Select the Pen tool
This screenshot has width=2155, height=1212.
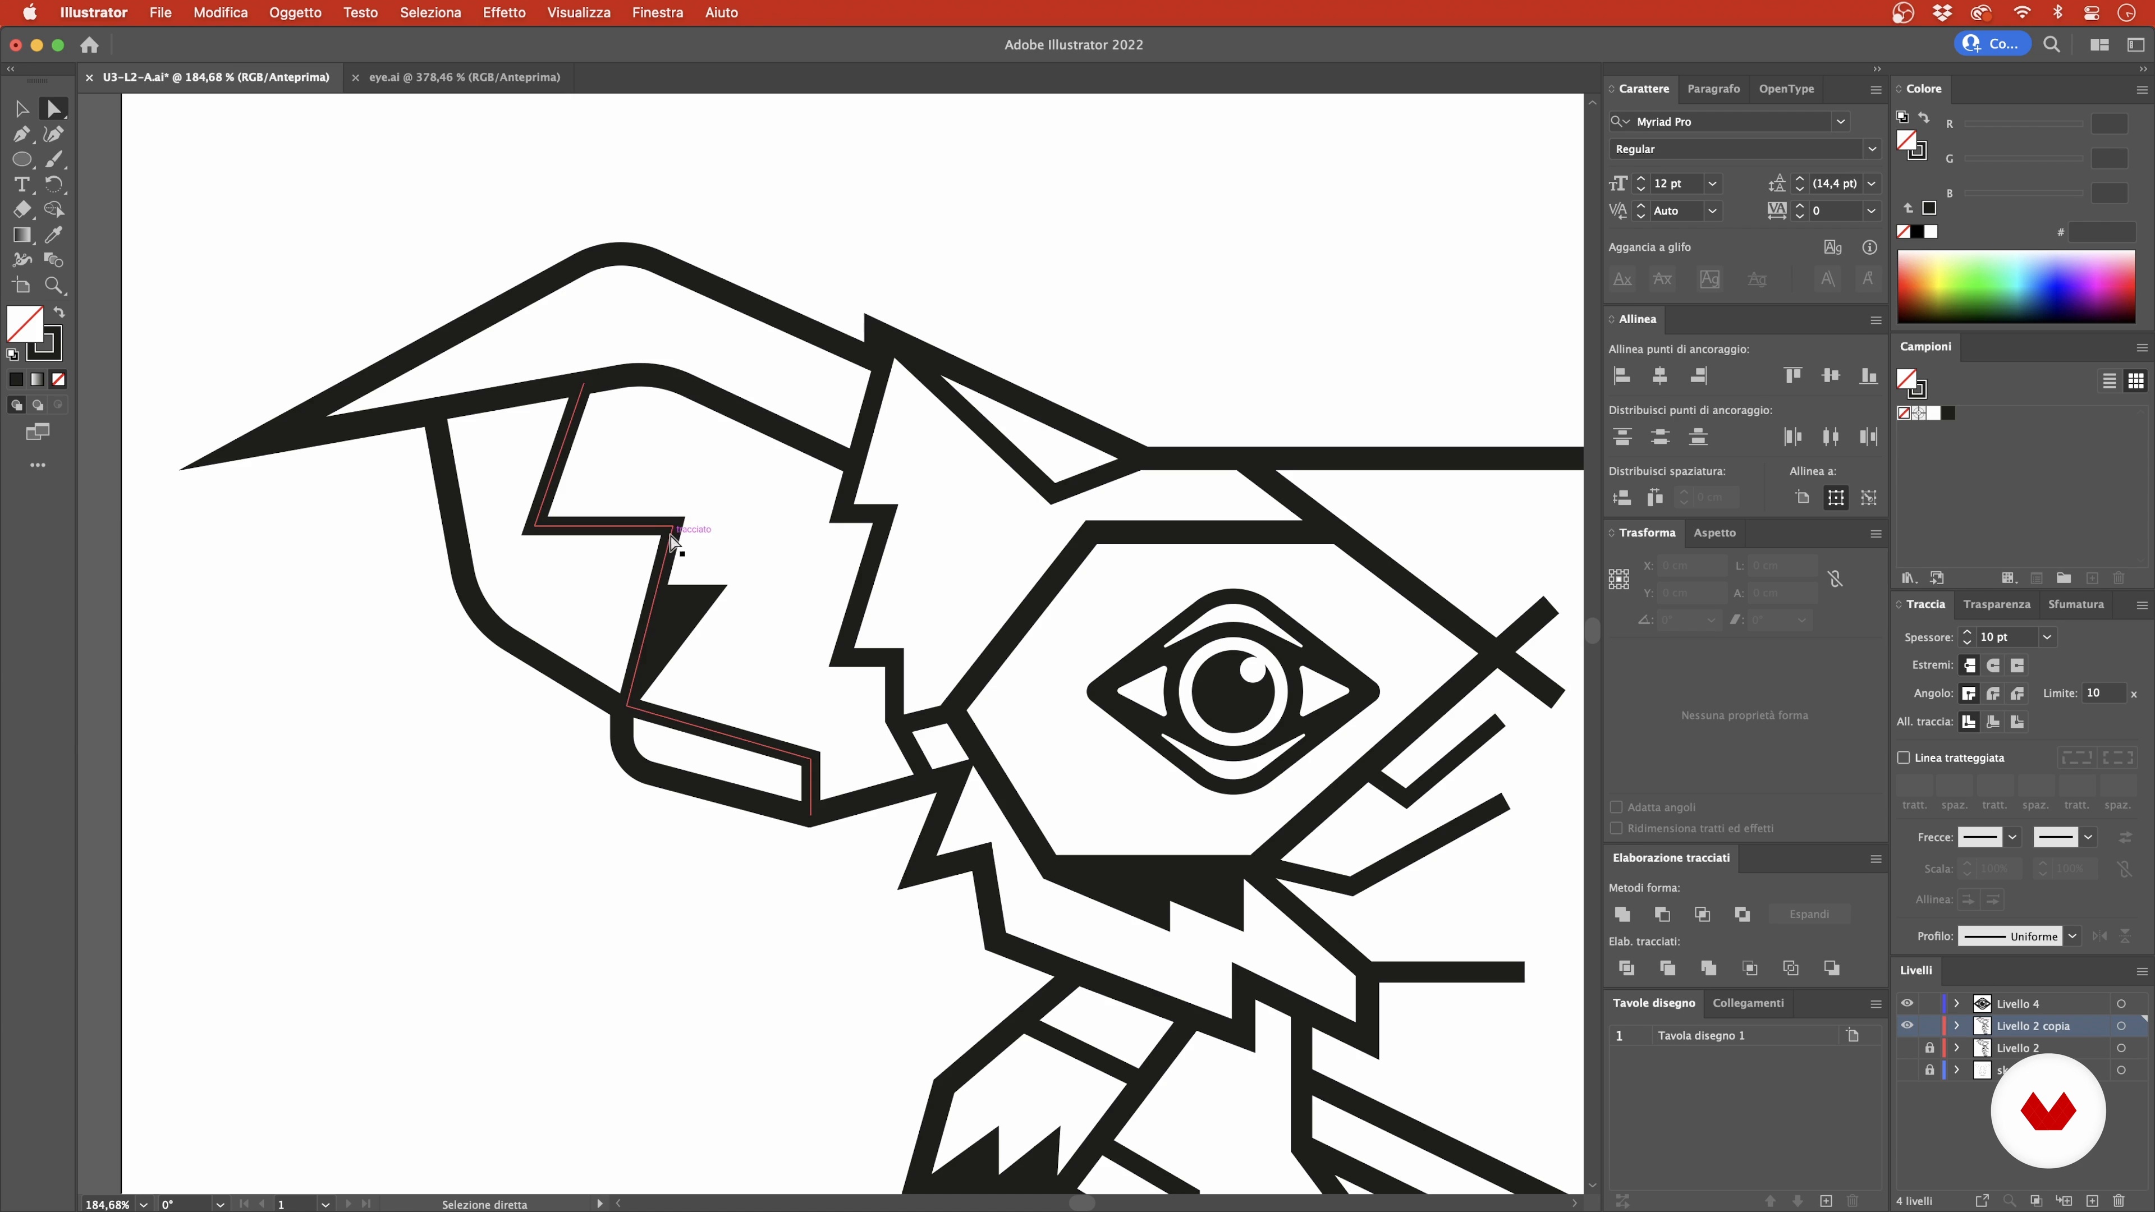pyautogui.click(x=22, y=134)
